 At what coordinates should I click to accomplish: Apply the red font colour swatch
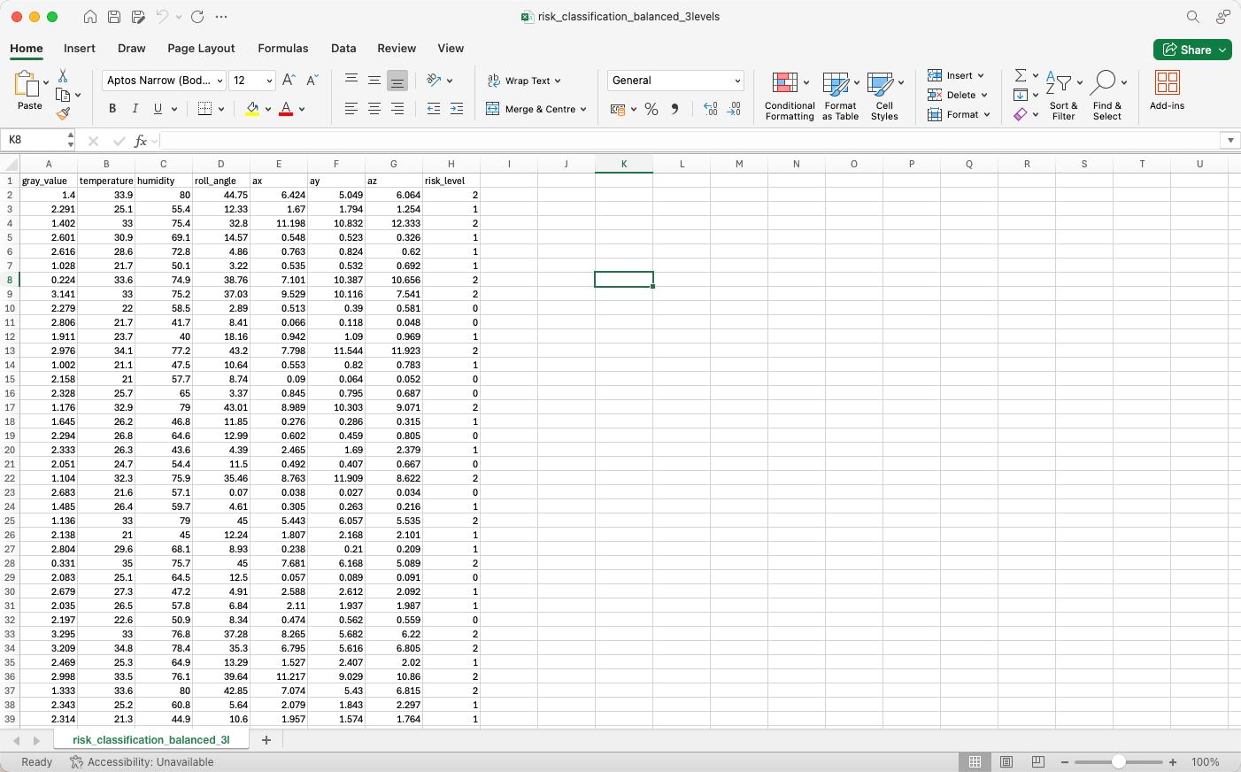pyautogui.click(x=286, y=109)
